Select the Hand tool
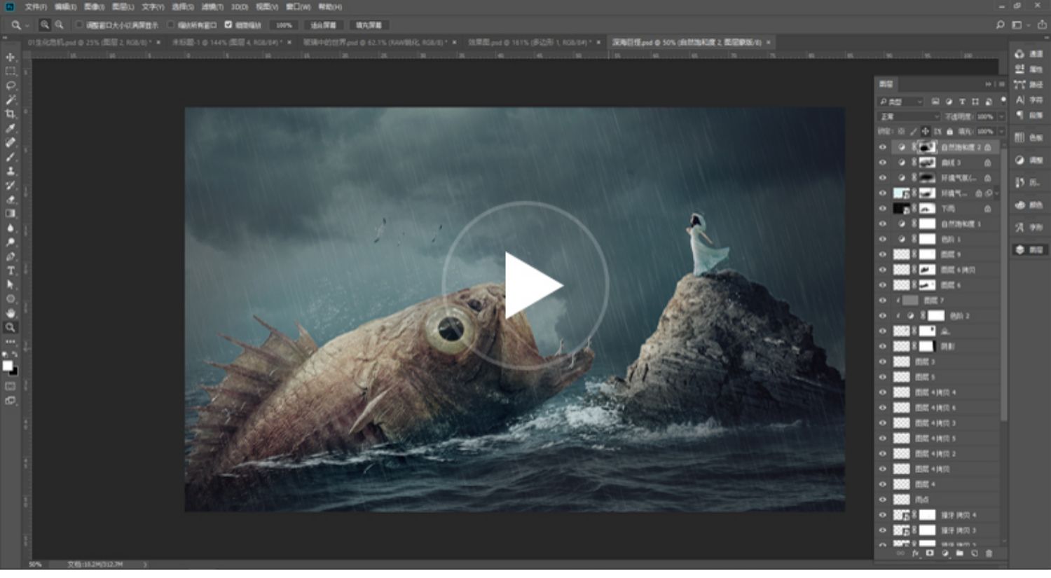This screenshot has width=1051, height=578. point(11,313)
